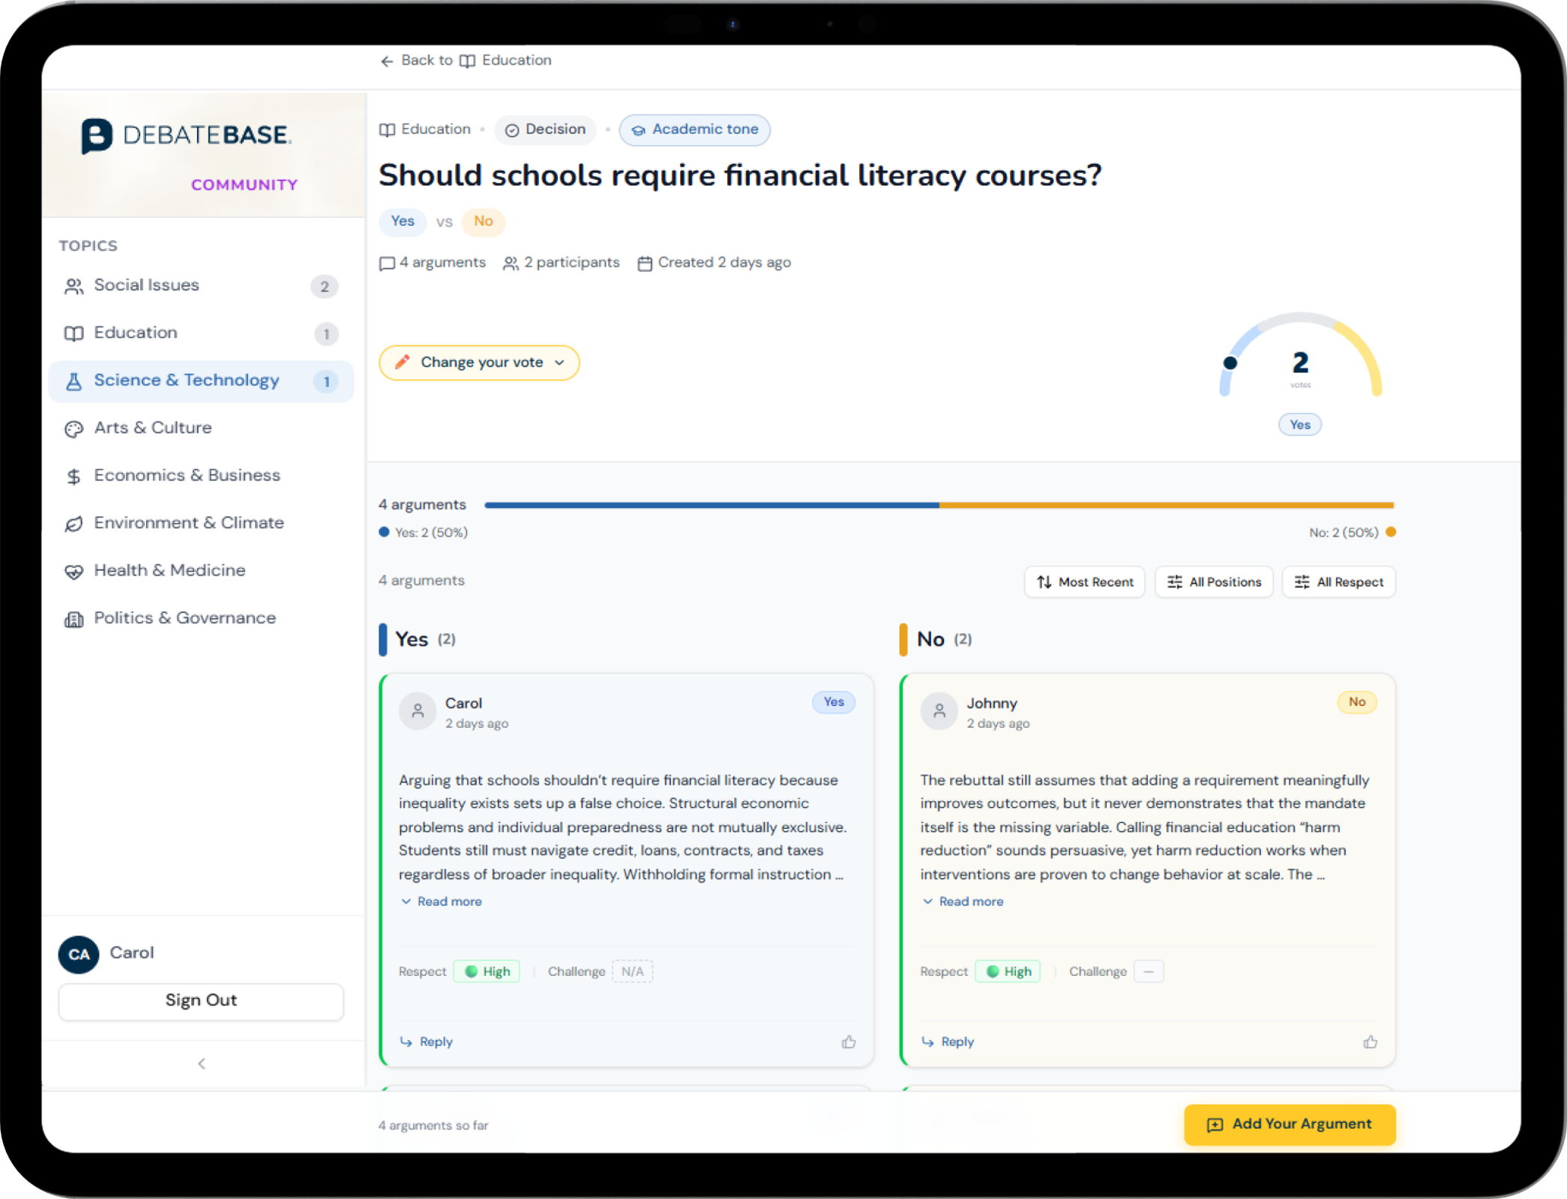This screenshot has width=1567, height=1199.
Task: Click the DebateBase logo icon
Action: pyautogui.click(x=97, y=136)
